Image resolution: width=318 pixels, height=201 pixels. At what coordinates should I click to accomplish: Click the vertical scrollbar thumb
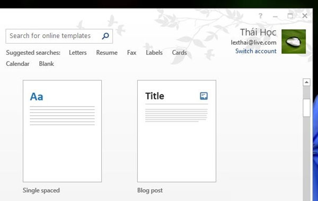[x=306, y=108]
